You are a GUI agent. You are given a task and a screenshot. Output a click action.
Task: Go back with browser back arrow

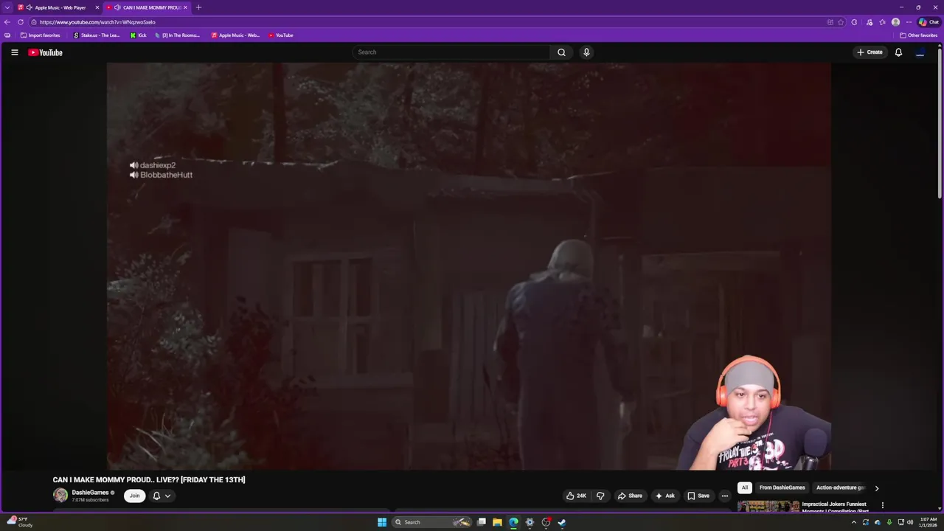[7, 22]
